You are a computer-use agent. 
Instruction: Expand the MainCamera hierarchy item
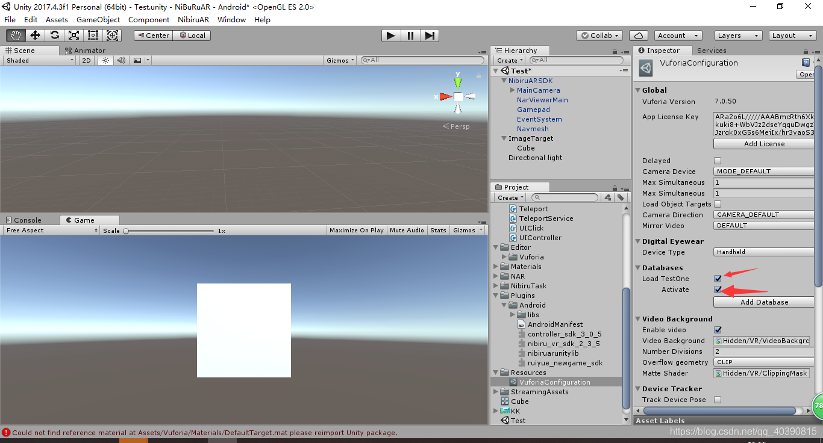[512, 90]
